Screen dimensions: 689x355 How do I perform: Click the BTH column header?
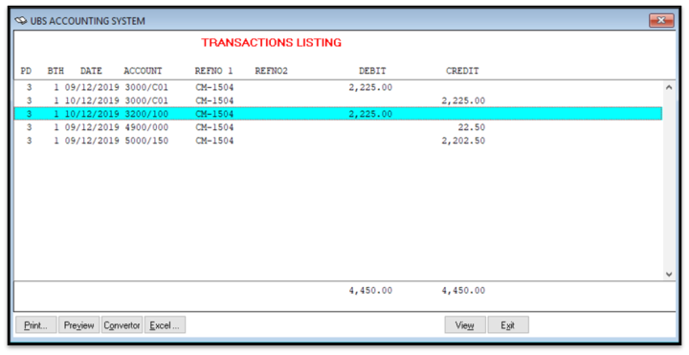coord(56,71)
